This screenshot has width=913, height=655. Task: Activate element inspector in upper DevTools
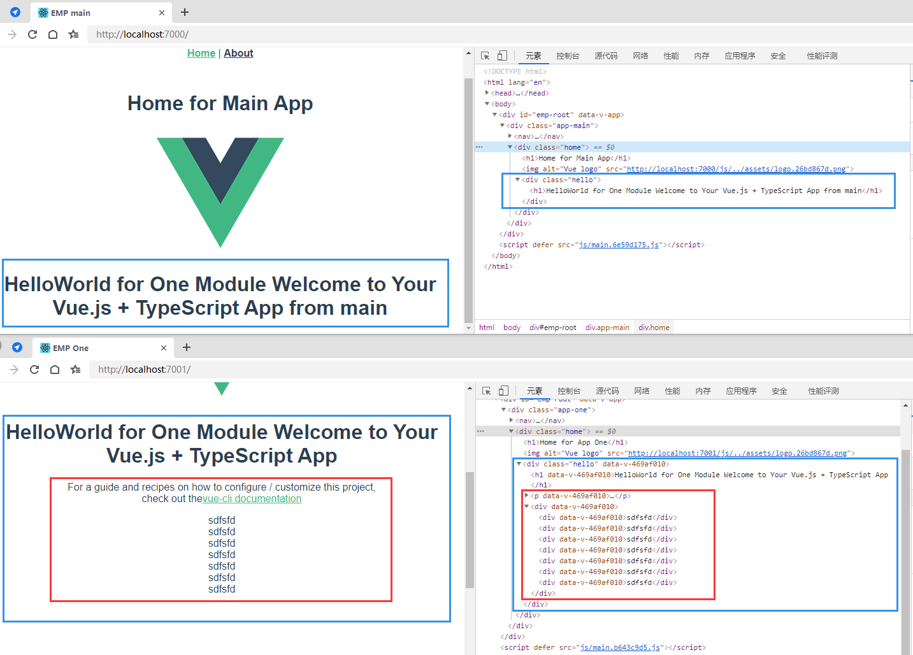(485, 56)
